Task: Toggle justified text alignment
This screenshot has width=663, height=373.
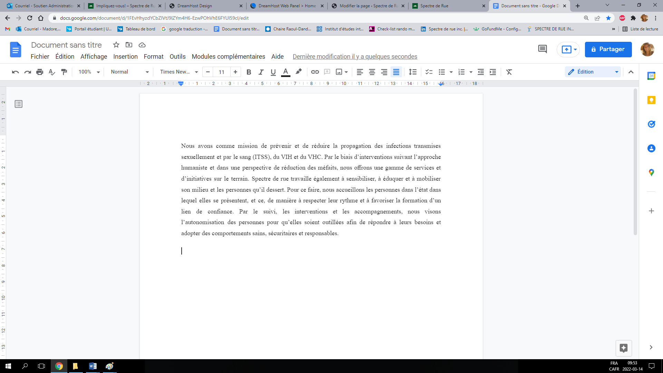Action: 396,72
